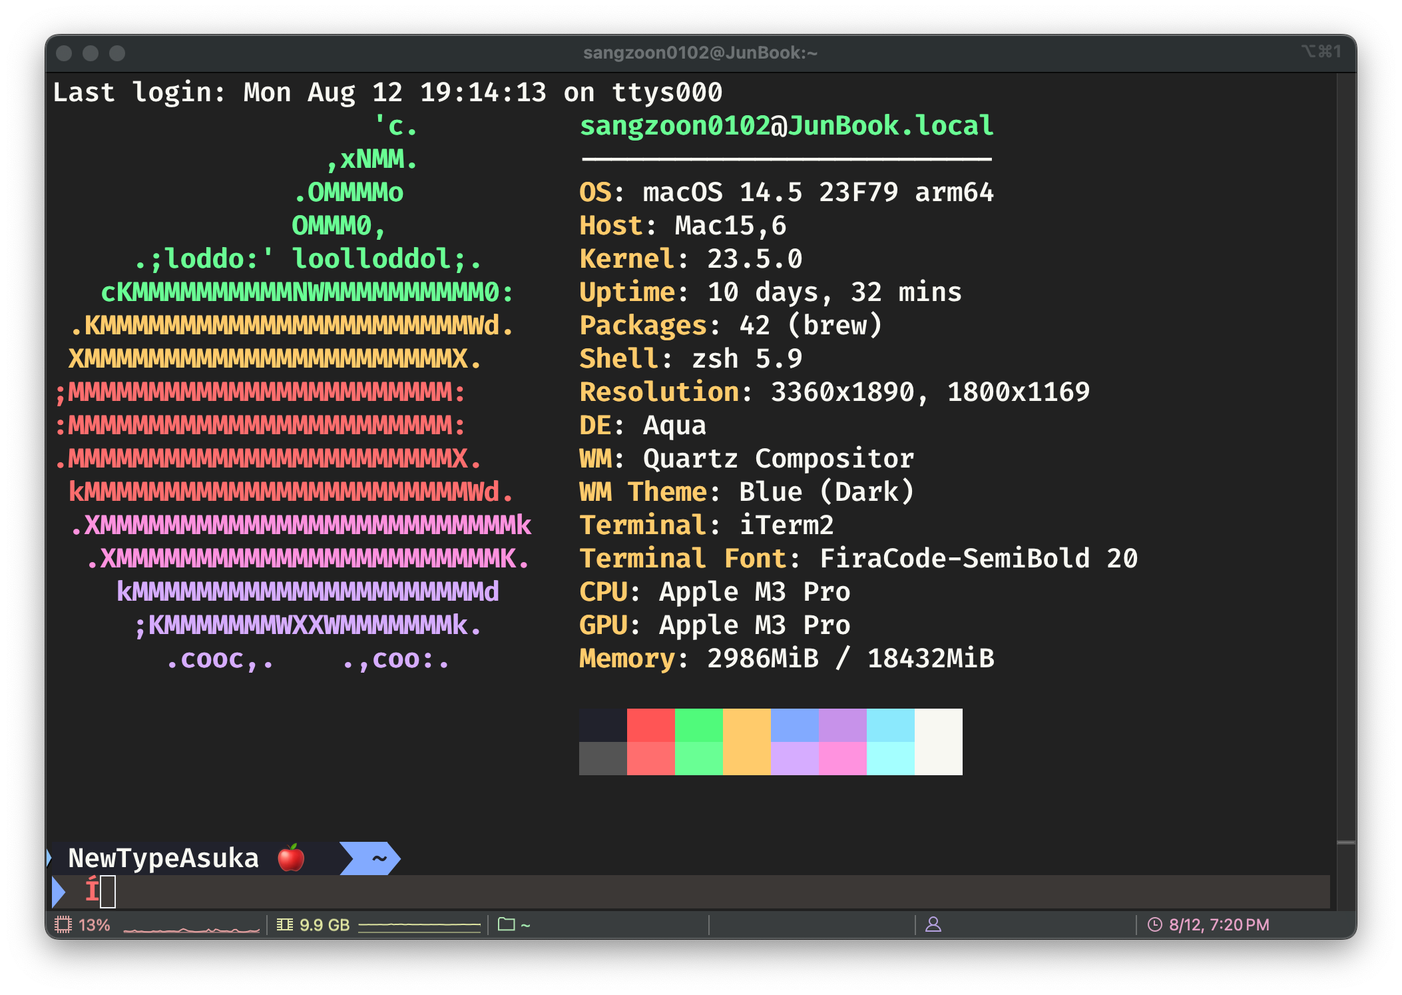Click the Memory: 2986MiB / 18432MiB line
Image resolution: width=1402 pixels, height=995 pixels.
[x=787, y=659]
